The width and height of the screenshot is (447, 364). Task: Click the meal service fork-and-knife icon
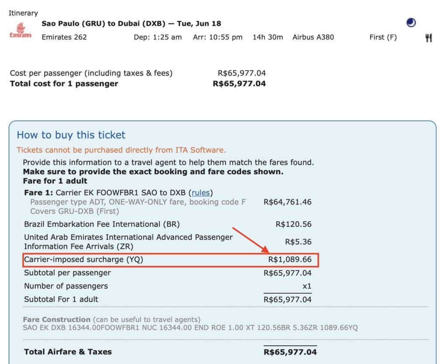[x=428, y=38]
